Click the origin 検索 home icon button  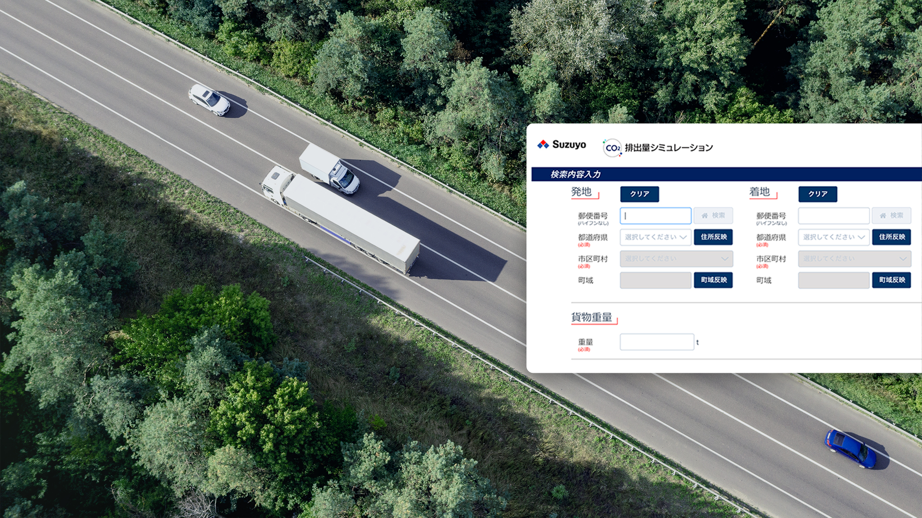coord(713,215)
